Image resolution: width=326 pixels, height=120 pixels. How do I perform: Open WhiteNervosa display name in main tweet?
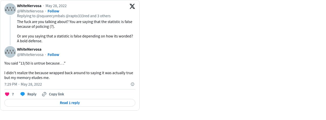29,49
